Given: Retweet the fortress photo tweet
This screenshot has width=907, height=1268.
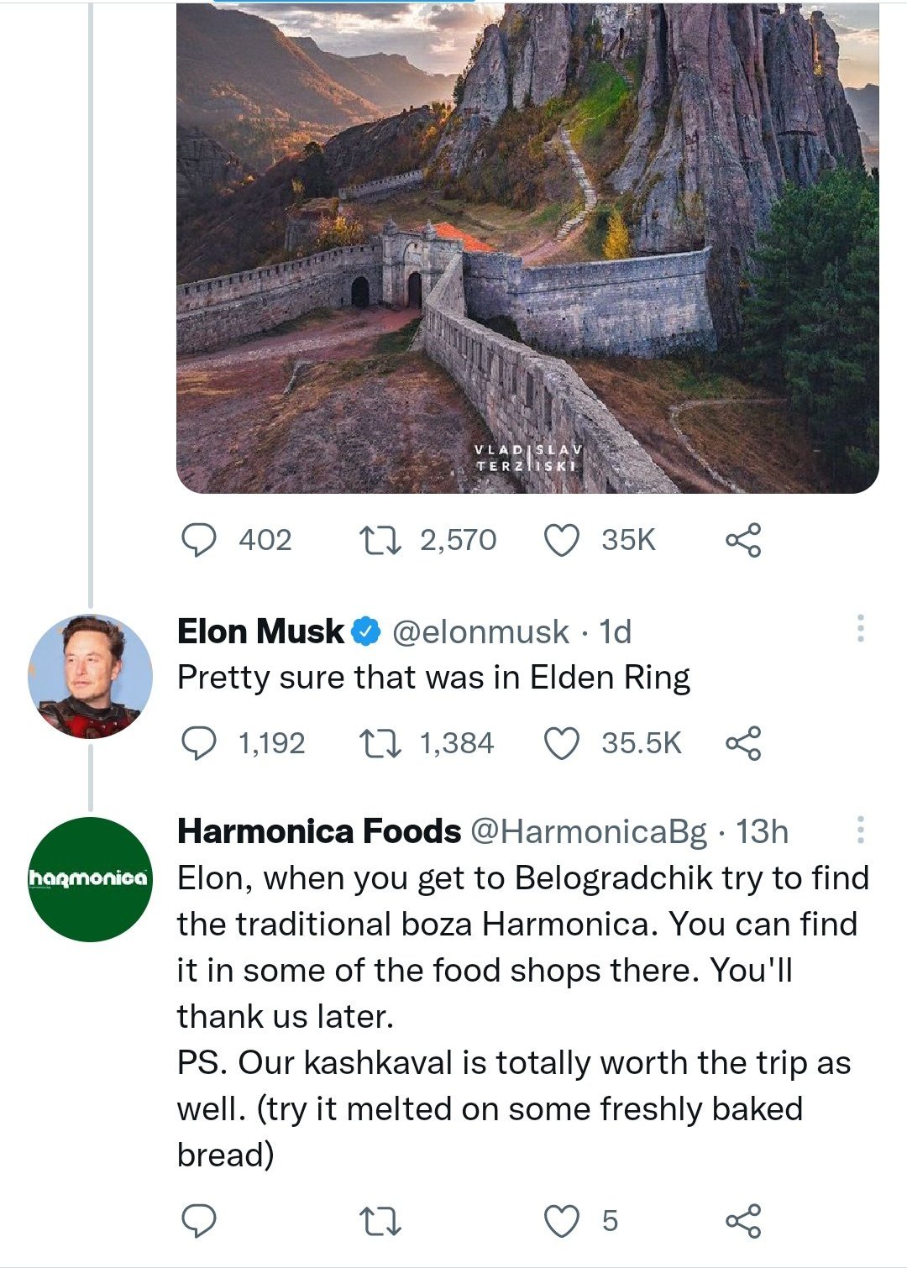Looking at the screenshot, I should coord(380,540).
